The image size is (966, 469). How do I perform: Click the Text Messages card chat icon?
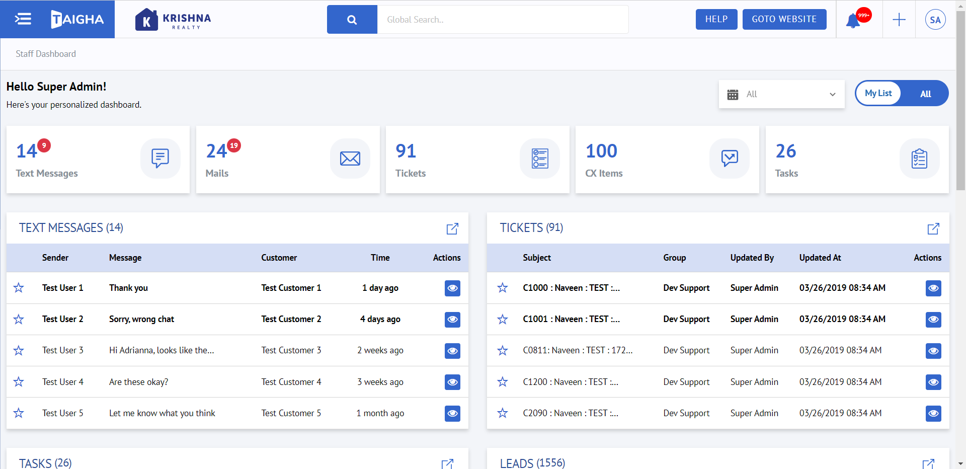pos(160,159)
